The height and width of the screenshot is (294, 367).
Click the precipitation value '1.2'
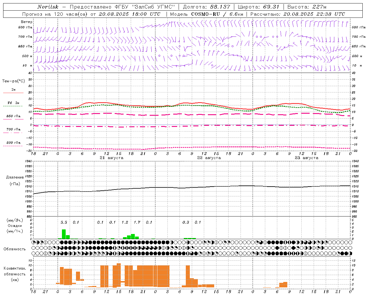[125, 222]
